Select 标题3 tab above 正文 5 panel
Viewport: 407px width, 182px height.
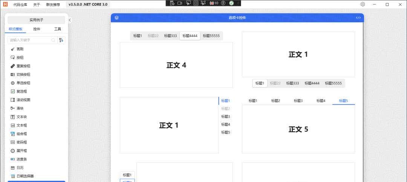pos(298,101)
